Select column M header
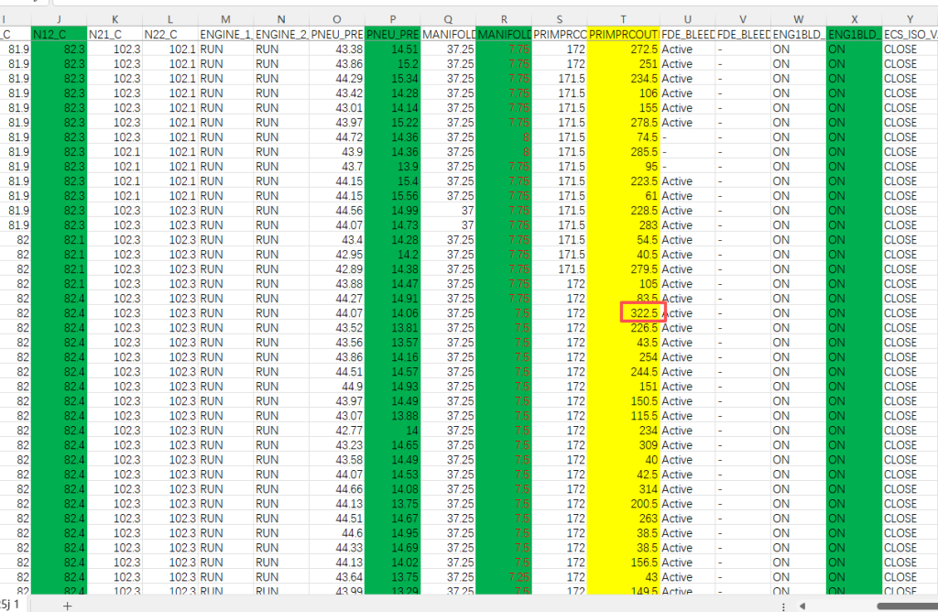The width and height of the screenshot is (938, 612). (x=224, y=19)
